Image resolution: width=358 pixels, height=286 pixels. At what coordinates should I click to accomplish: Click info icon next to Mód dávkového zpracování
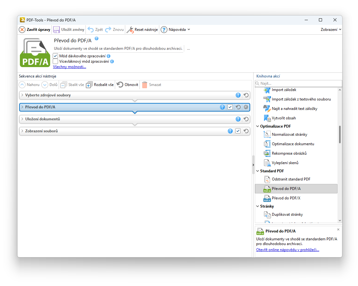[x=109, y=56]
